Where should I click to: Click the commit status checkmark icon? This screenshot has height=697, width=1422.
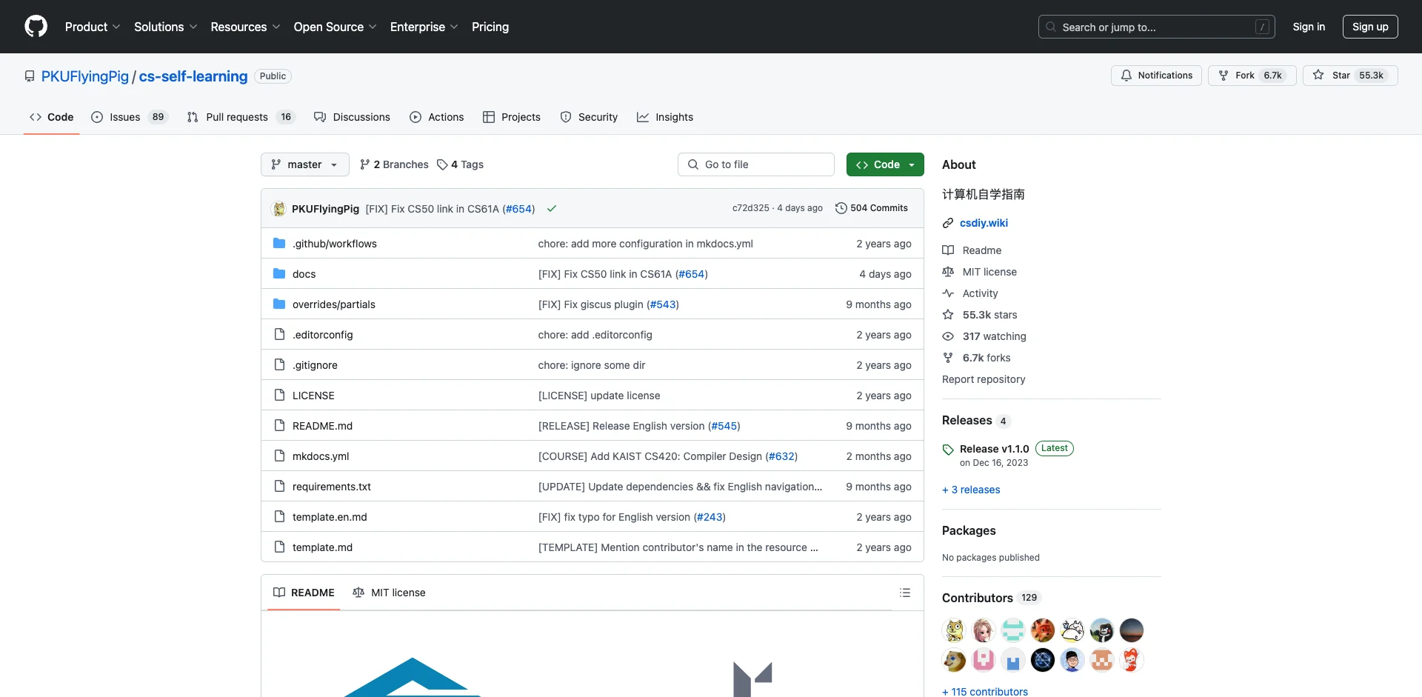click(x=552, y=209)
